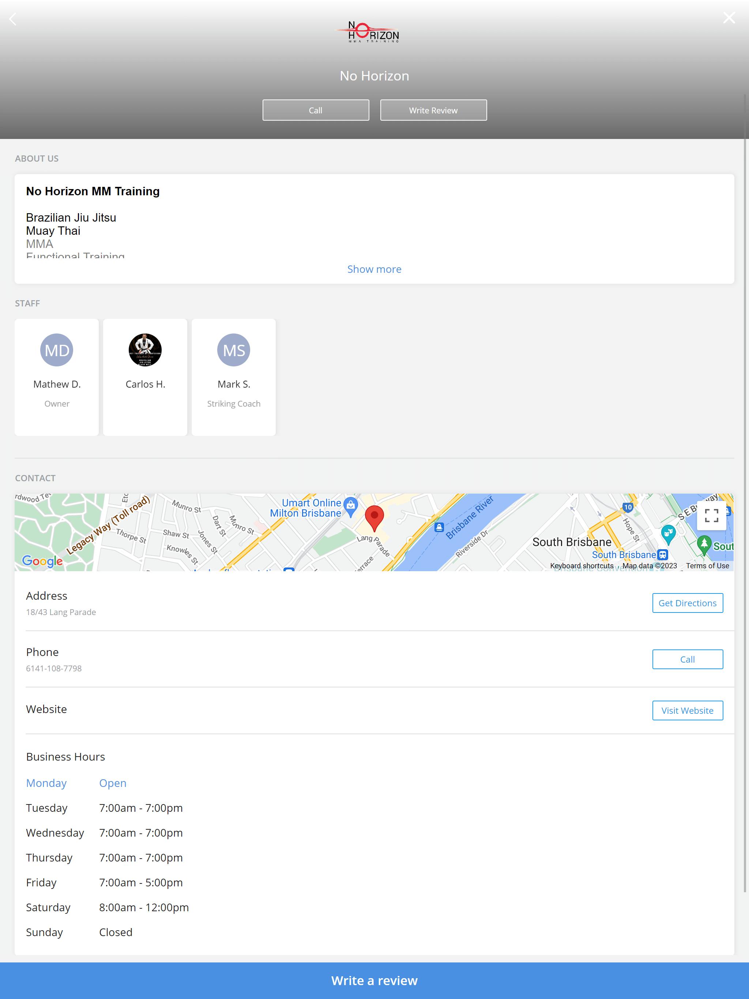Click Visit Website button
This screenshot has width=749, height=999.
687,710
